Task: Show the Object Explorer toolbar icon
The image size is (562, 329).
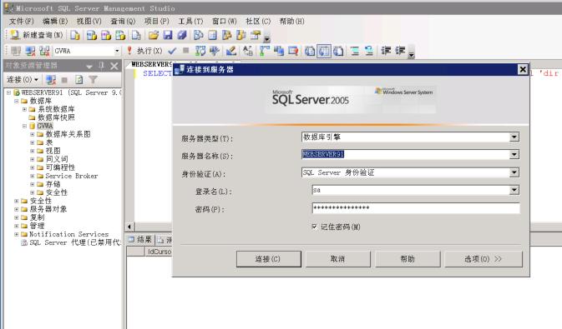Action: 226,35
